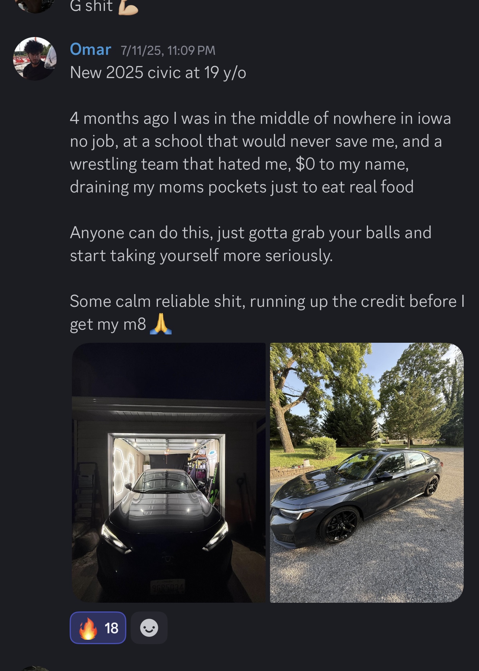Tap the add reaction smiley icon

pos(149,628)
